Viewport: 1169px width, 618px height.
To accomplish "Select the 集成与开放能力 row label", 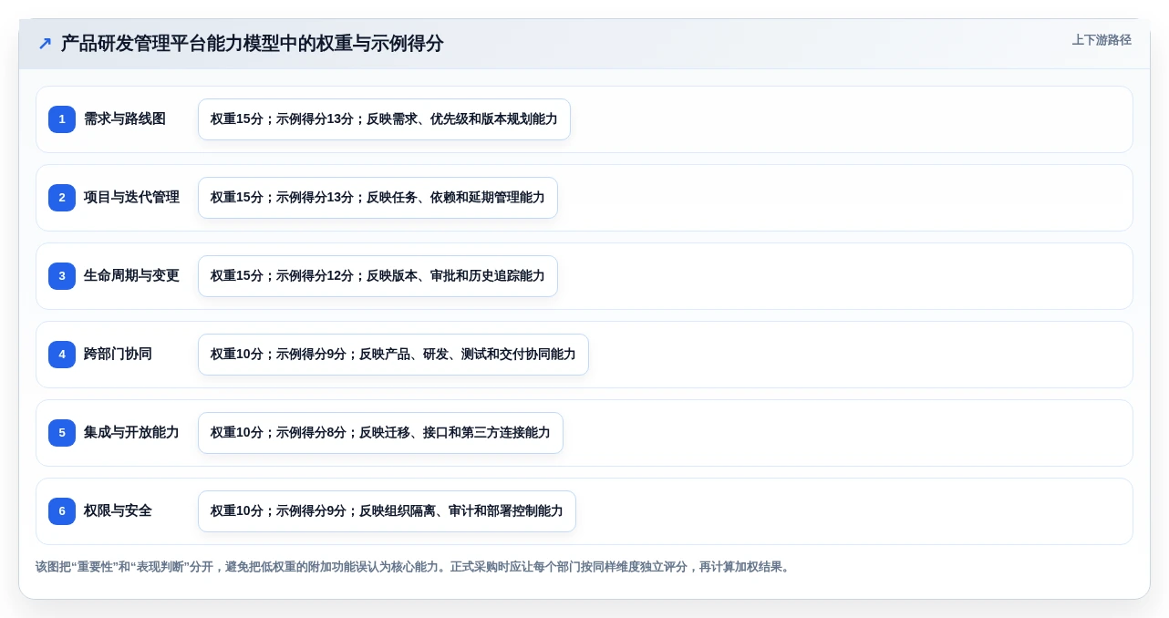I will (x=131, y=433).
